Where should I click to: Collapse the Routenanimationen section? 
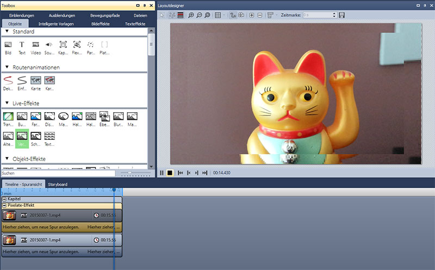pyautogui.click(x=7, y=67)
